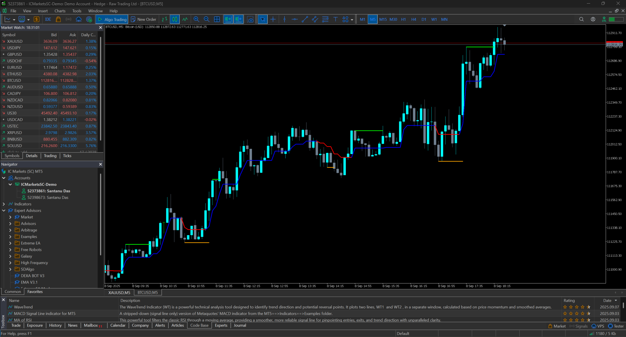The width and height of the screenshot is (626, 337).
Task: Switch chart to line chart mode
Action: 185,19
